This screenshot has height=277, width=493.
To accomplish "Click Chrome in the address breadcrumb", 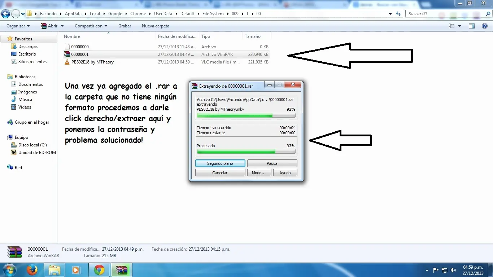I will tap(138, 14).
